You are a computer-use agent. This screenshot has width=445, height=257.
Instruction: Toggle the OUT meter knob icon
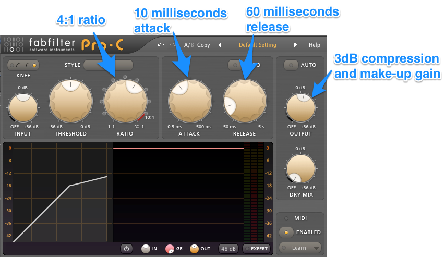[194, 249]
